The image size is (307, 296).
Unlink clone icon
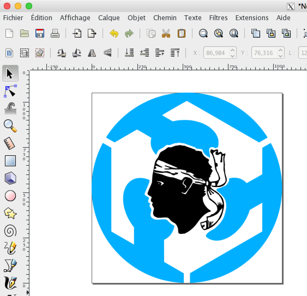click(286, 33)
